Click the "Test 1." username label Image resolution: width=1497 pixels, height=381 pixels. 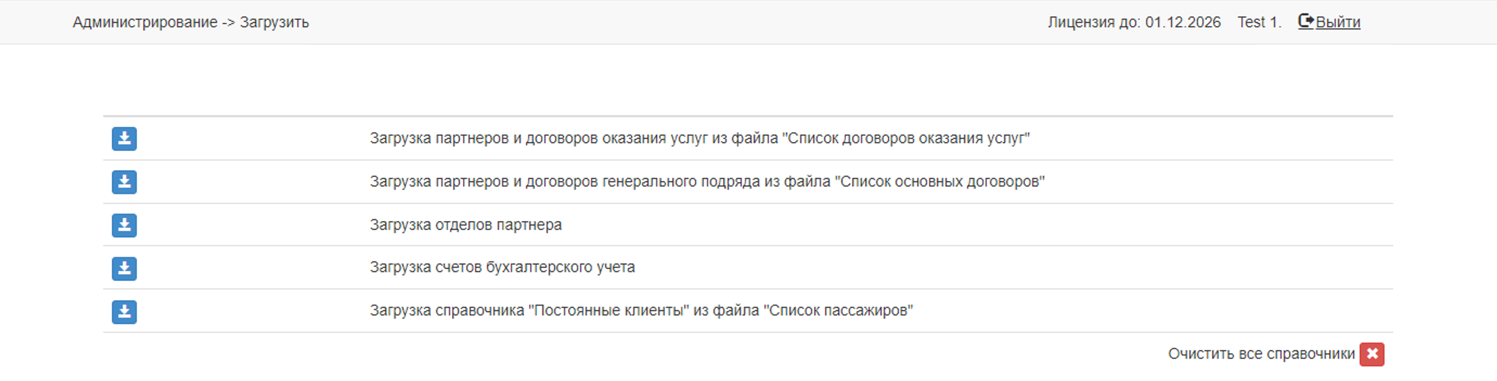click(x=1259, y=22)
